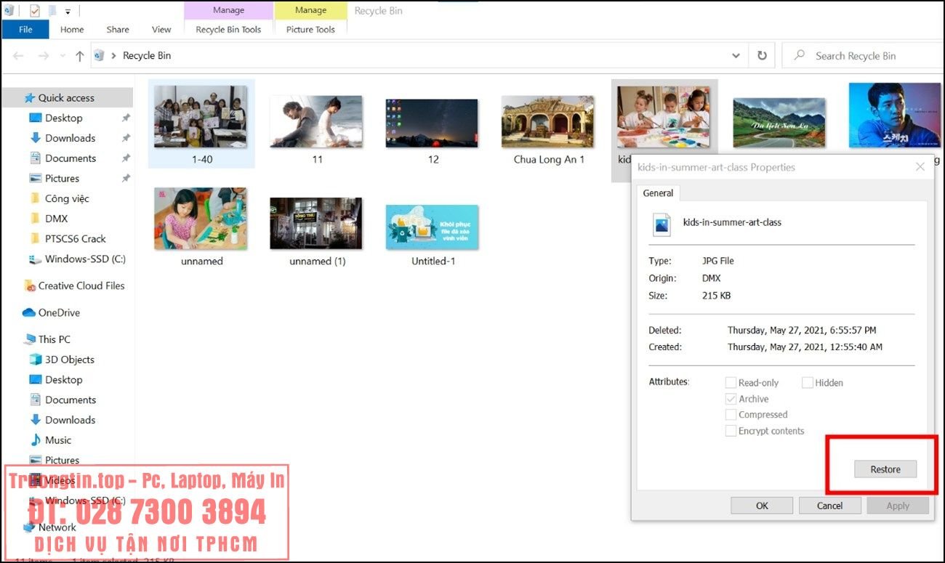Select the Chua Long An 1 thumbnail
Image resolution: width=945 pixels, height=563 pixels.
547,122
